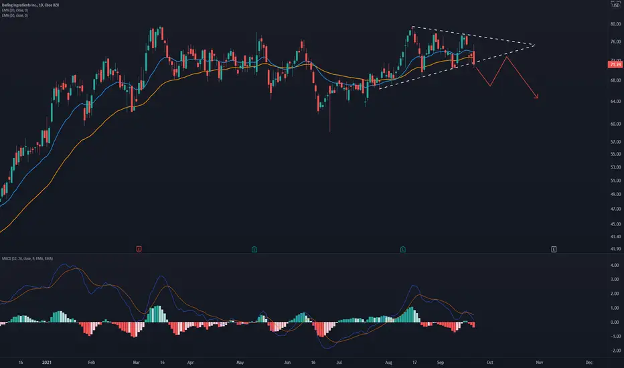
Task: Click the Darling Ingredients Inc. symbol title
Action: (31, 5)
